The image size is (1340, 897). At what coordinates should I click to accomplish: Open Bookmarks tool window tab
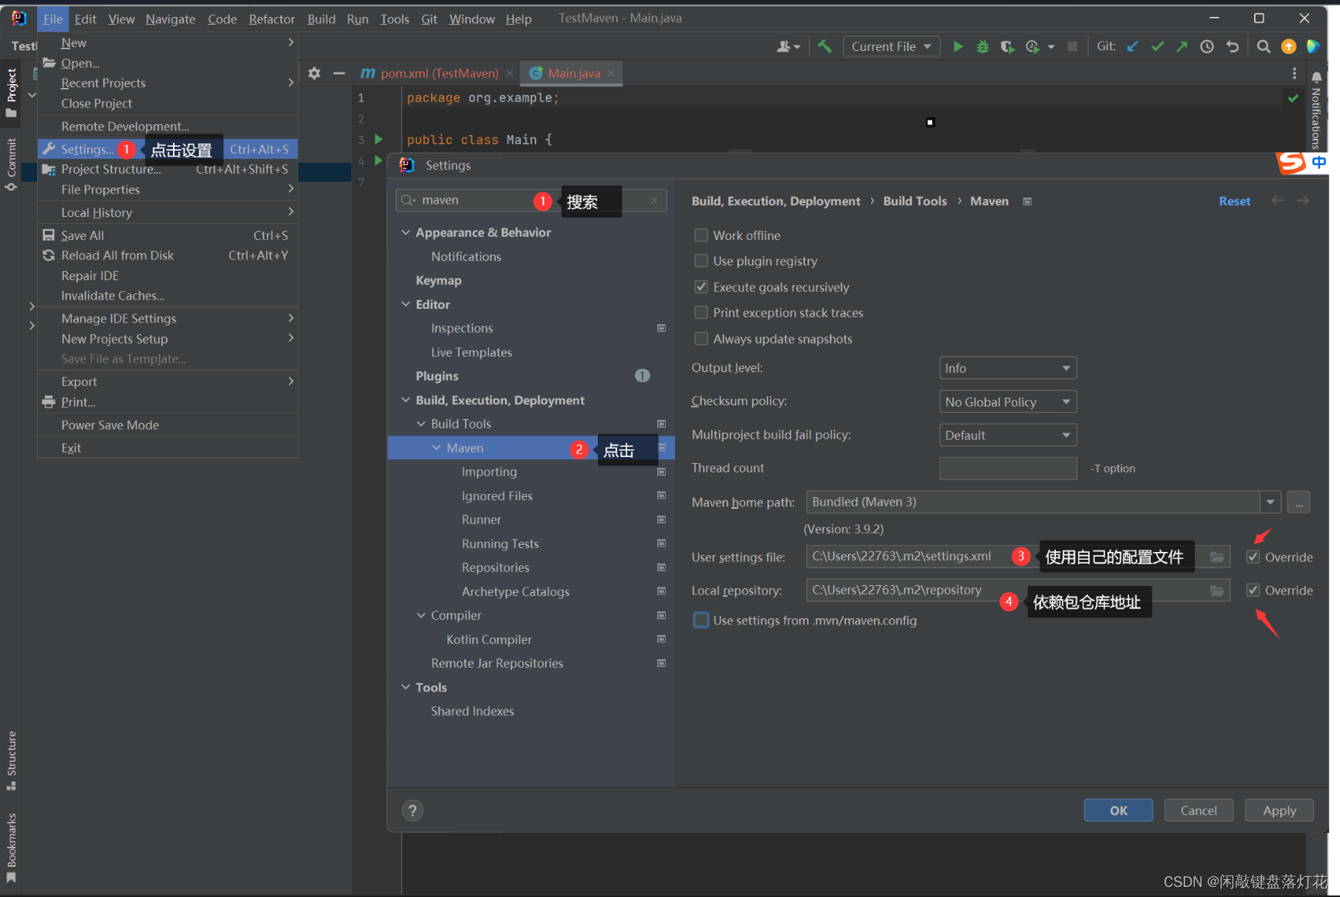click(x=11, y=848)
